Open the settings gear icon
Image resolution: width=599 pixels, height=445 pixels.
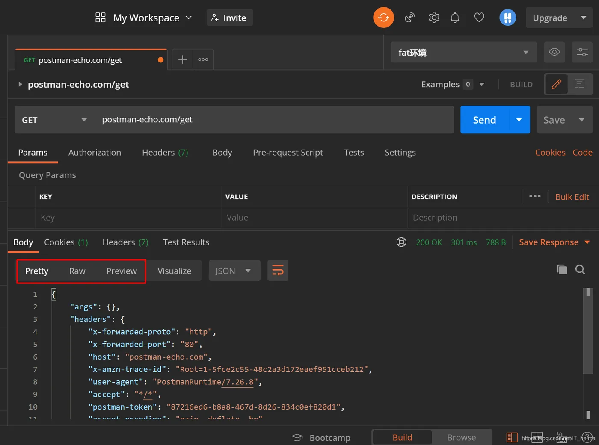tap(434, 18)
